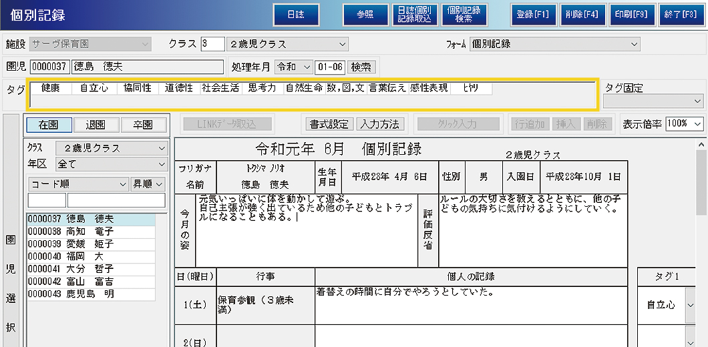The height and width of the screenshot is (347, 708).
Task: Open the 表示倍率 100% zoom dropdown
Action: [698, 124]
